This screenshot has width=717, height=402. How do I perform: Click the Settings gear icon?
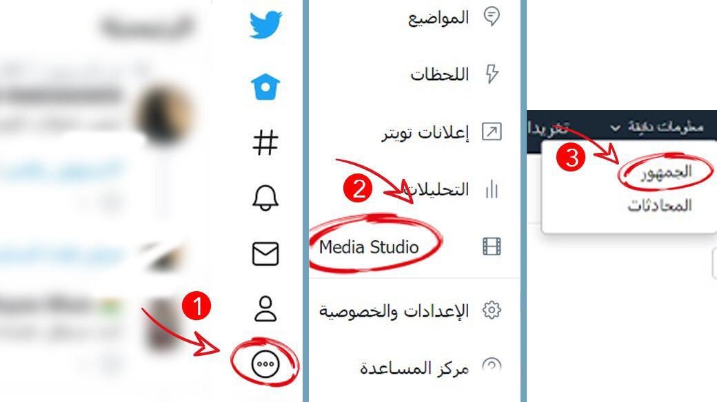coord(492,310)
